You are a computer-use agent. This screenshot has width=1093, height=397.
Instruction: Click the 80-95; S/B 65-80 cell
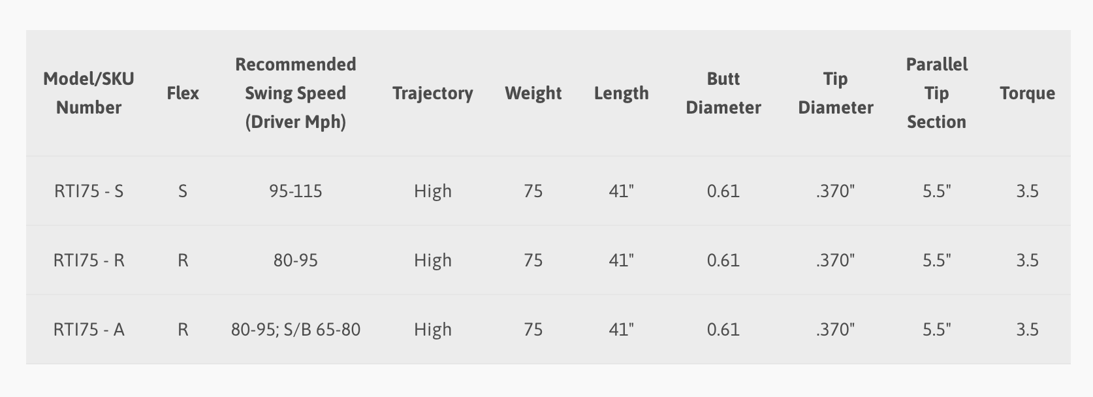(296, 329)
